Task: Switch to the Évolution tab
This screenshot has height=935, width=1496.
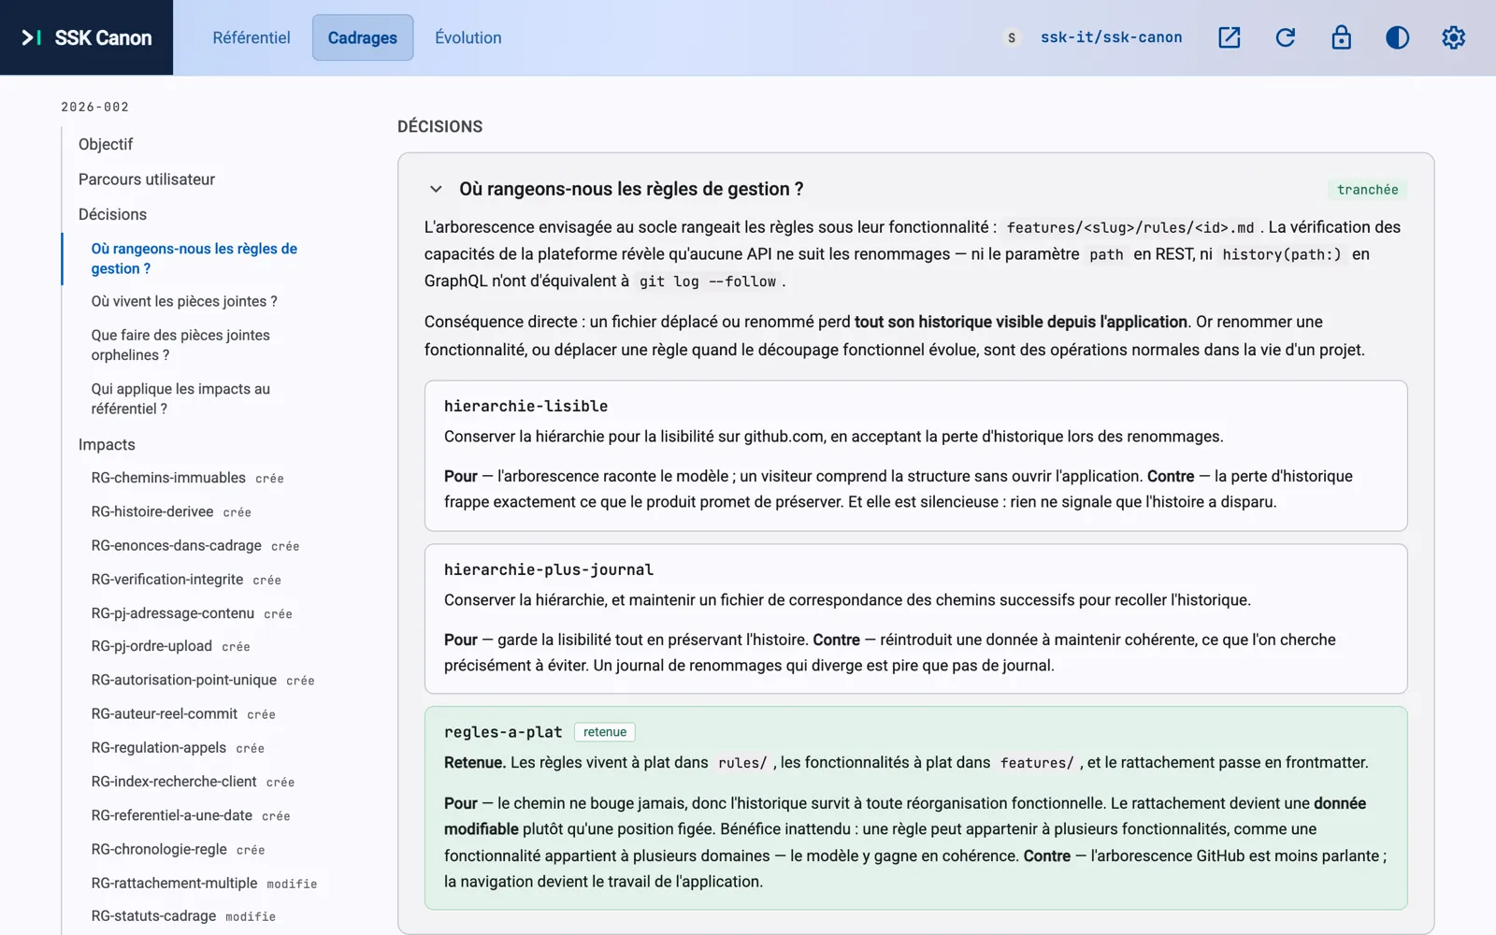Action: point(467,37)
